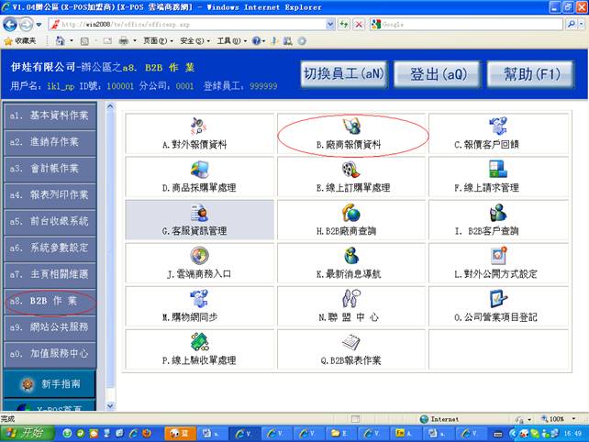
Task: Select a8. B2B 作業 sidebar menu
Action: pos(50,301)
